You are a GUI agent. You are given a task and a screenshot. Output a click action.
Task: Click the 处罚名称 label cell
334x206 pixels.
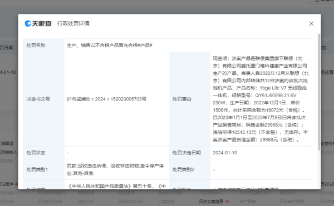point(44,45)
